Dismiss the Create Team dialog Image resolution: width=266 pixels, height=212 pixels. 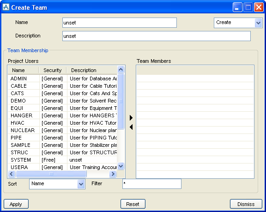tap(246, 204)
